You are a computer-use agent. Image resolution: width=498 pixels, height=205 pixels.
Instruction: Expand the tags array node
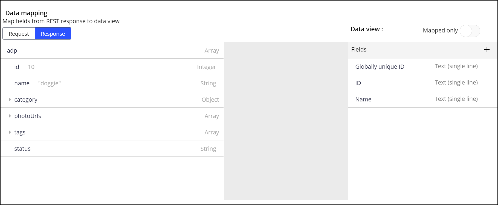[10, 132]
